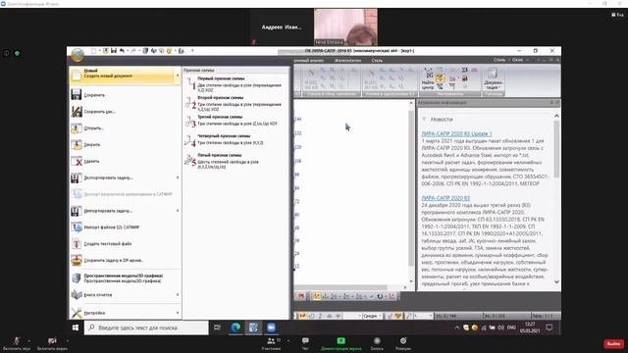The image size is (628, 353).
Task: Click the Windows notification center icon
Action: [549, 328]
